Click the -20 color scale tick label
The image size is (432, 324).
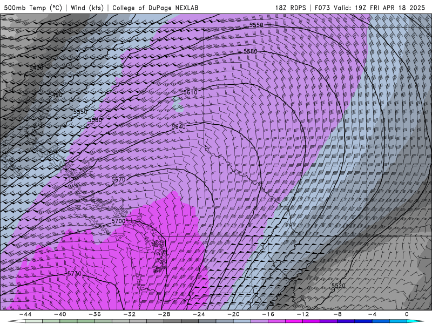coord(234,314)
